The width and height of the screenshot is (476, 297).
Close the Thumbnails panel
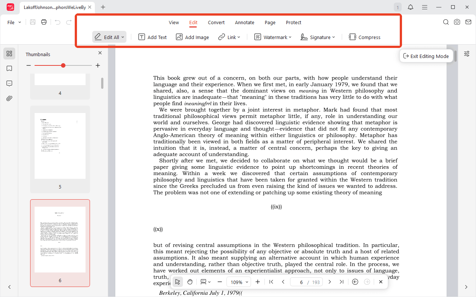tap(100, 53)
